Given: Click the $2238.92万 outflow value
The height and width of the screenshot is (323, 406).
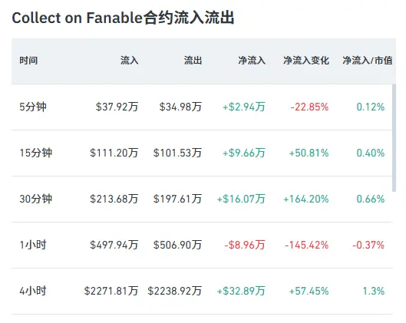Looking at the screenshot, I should [175, 292].
